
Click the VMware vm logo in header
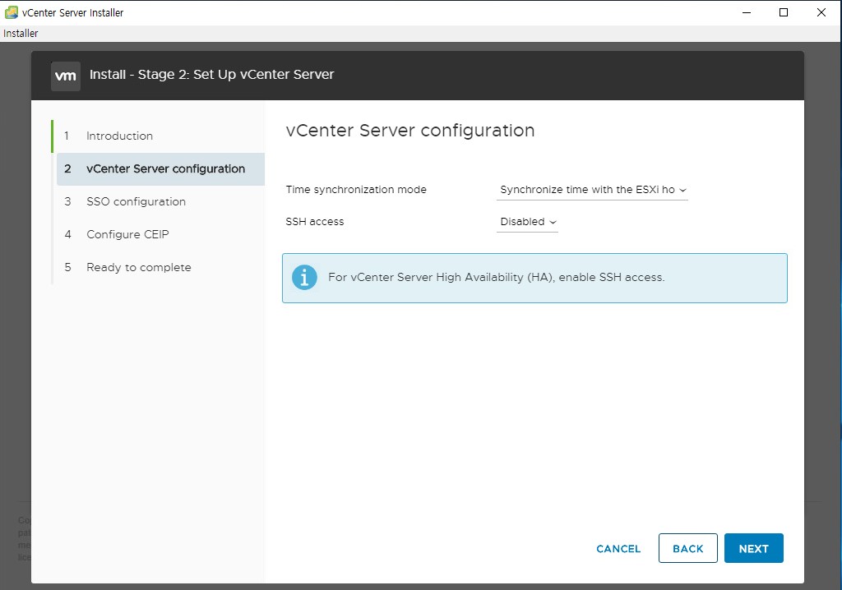(66, 76)
